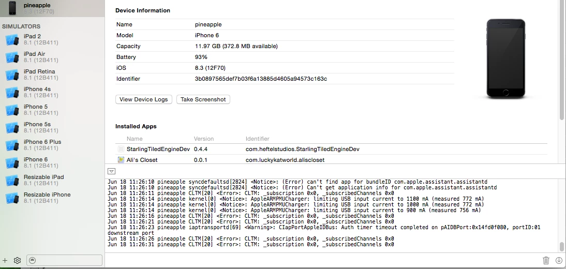Click the iPad 2 simulator icon

[x=12, y=39]
